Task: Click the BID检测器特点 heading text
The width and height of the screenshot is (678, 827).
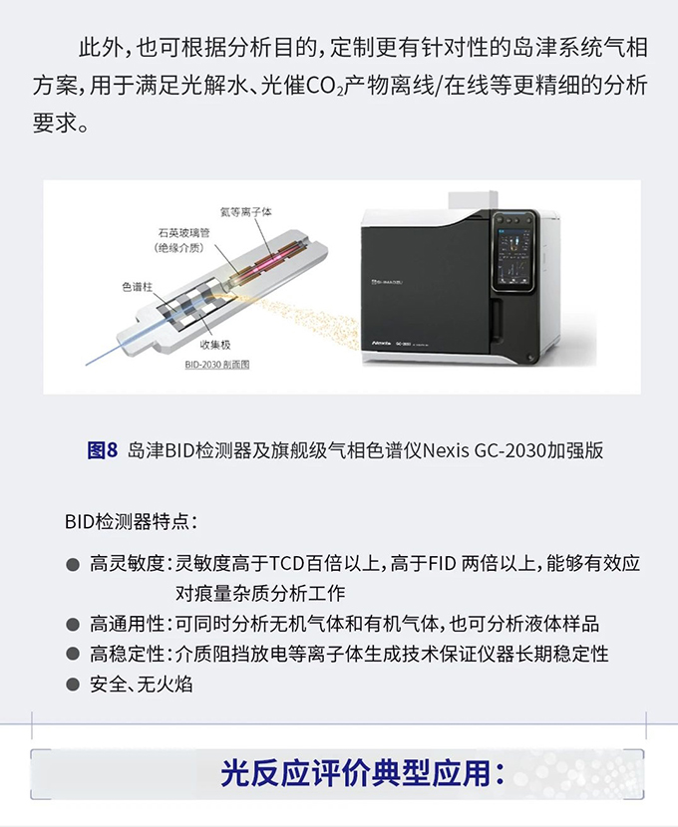Action: point(131,522)
